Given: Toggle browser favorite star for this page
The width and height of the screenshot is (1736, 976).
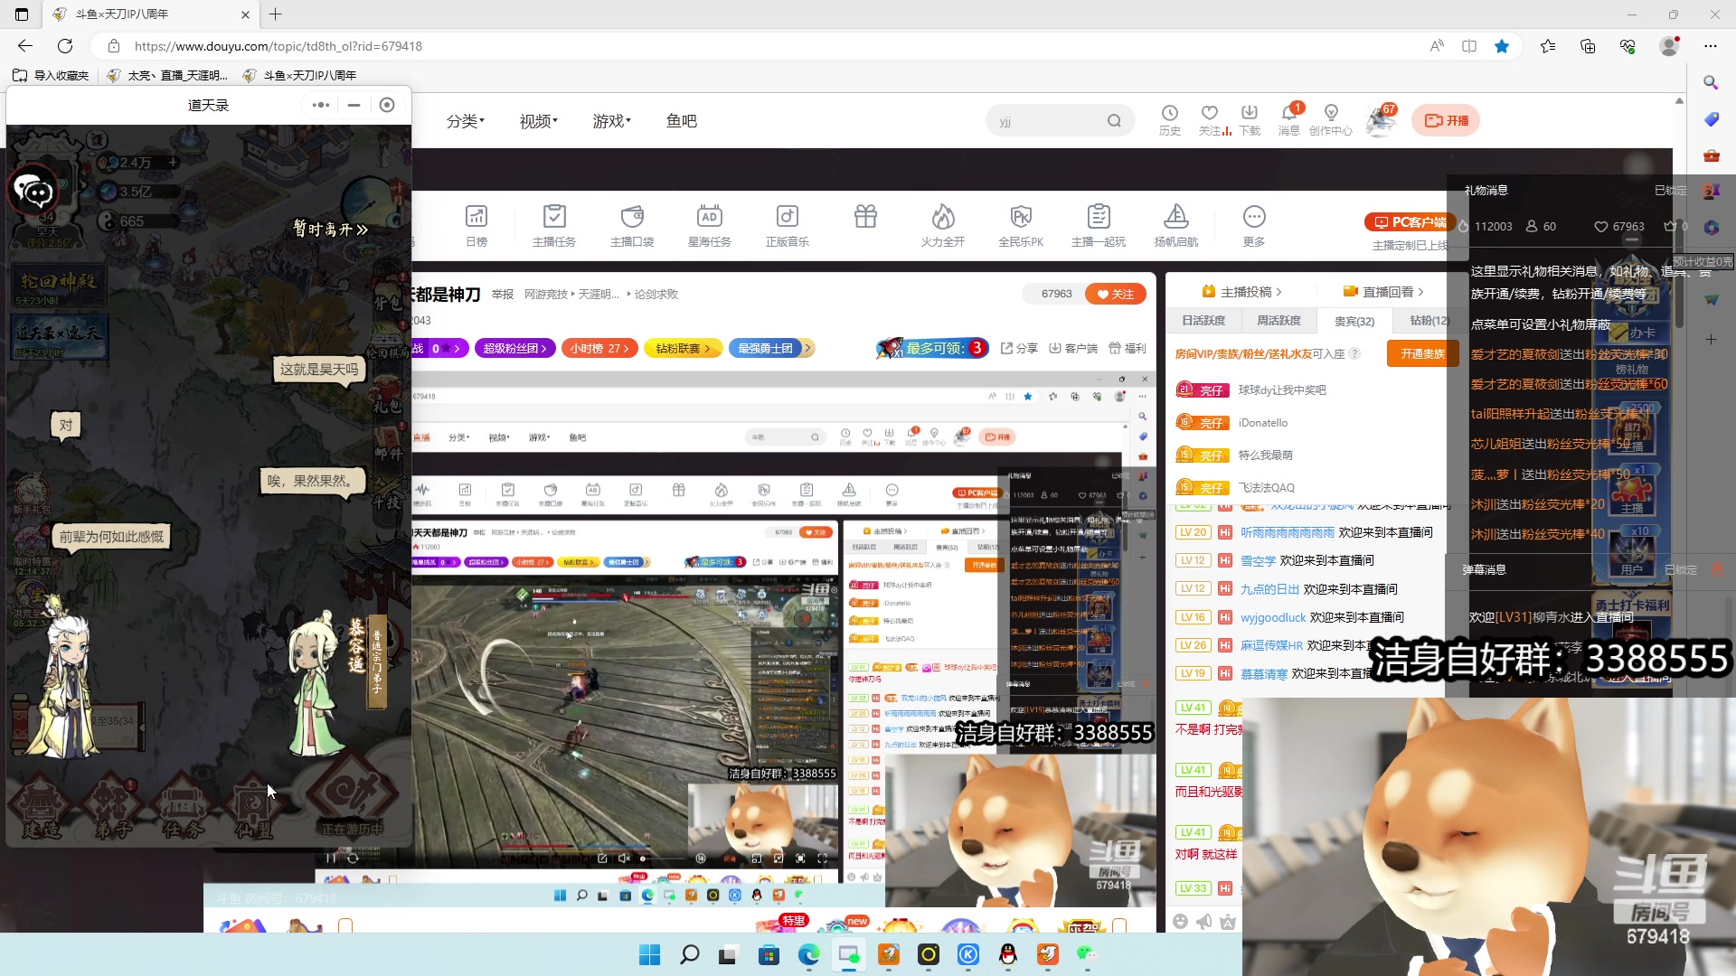Looking at the screenshot, I should click(x=1502, y=46).
